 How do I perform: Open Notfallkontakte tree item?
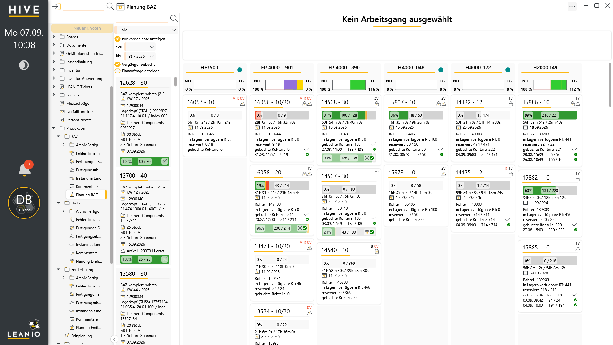click(x=79, y=111)
